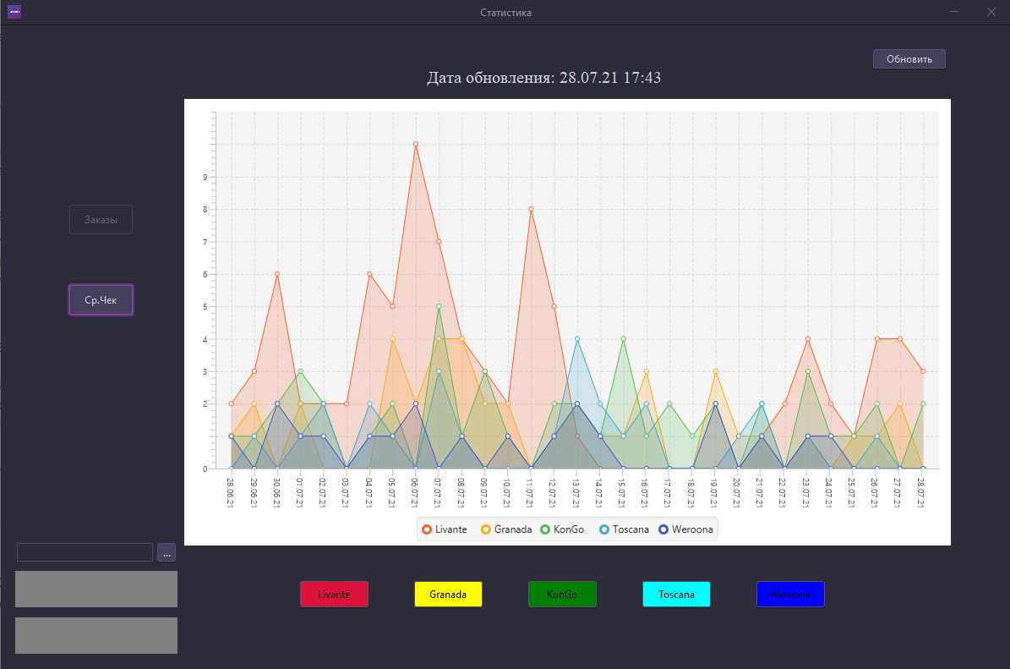Click the cyan Toscana button

click(676, 595)
